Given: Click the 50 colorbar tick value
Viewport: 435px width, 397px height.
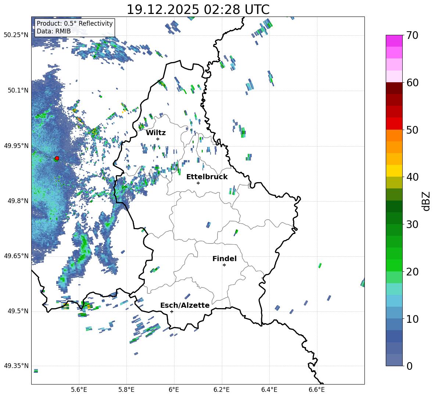Looking at the screenshot, I should click(412, 130).
